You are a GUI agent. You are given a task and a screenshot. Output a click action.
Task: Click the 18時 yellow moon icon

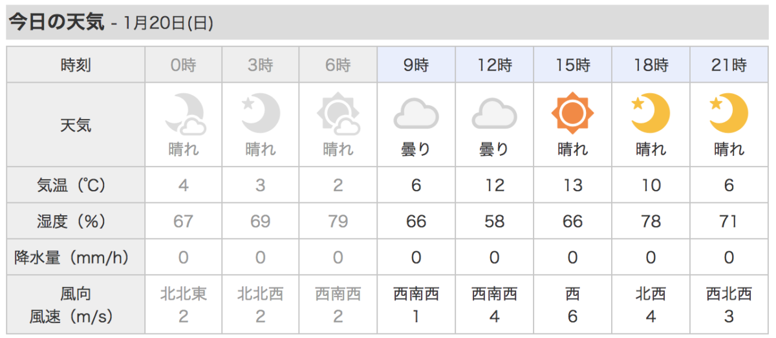(x=651, y=113)
